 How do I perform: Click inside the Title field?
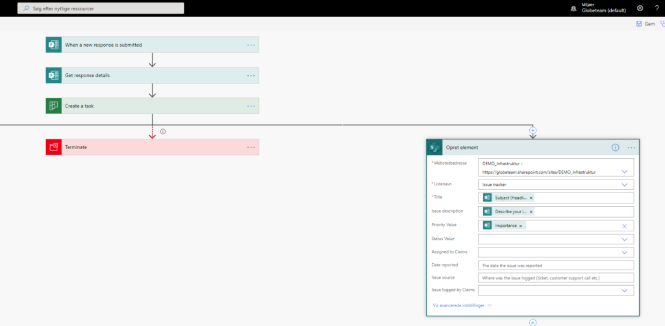click(556, 198)
